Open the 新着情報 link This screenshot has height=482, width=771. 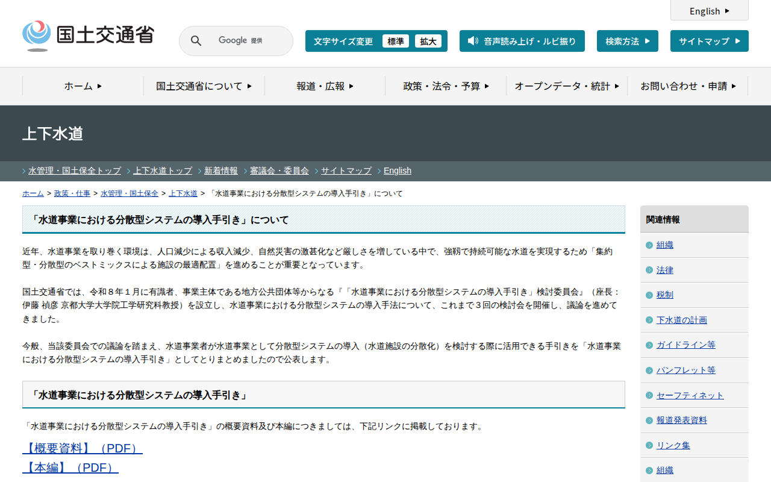pos(221,171)
